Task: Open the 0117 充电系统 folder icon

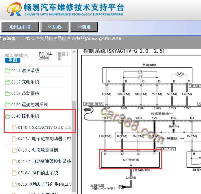Action: [x=8, y=82]
